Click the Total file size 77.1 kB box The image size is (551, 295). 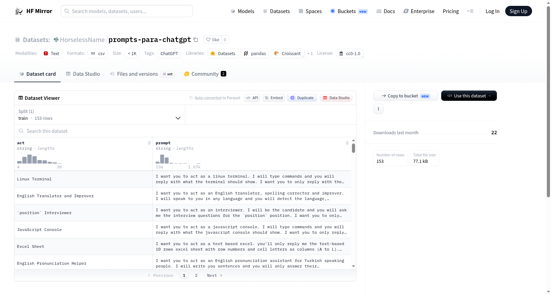click(425, 158)
